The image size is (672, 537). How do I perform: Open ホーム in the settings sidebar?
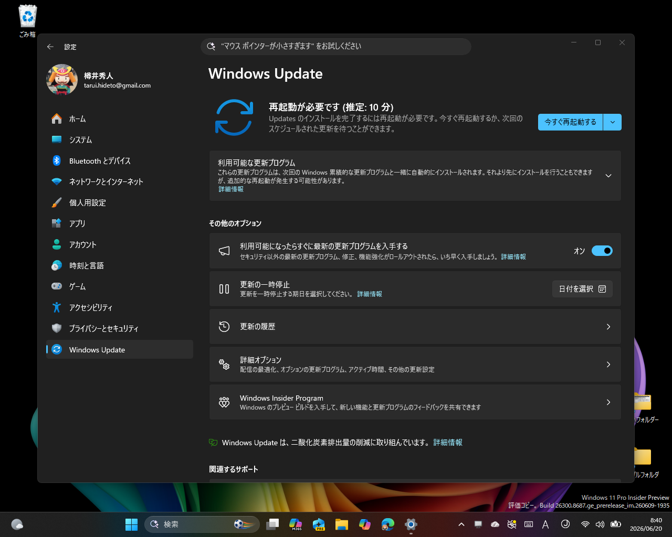click(120, 119)
